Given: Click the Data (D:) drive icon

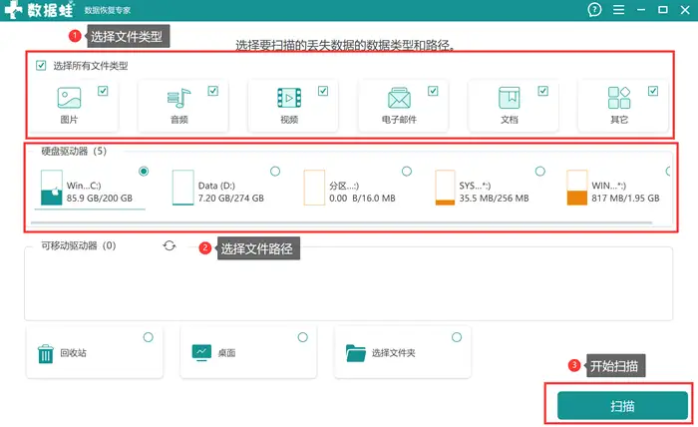Looking at the screenshot, I should pos(182,188).
